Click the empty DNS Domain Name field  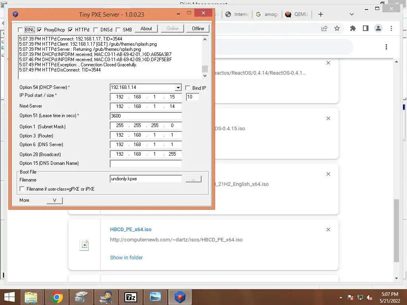[145, 163]
